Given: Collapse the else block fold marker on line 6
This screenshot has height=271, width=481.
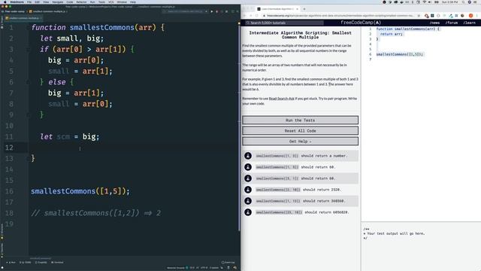Looking at the screenshot, I should pos(28,82).
